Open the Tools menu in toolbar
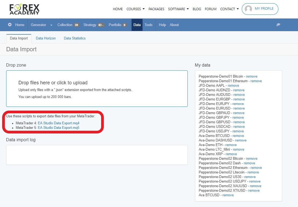Image resolution: width=298 pixels, height=207 pixels. (148, 25)
